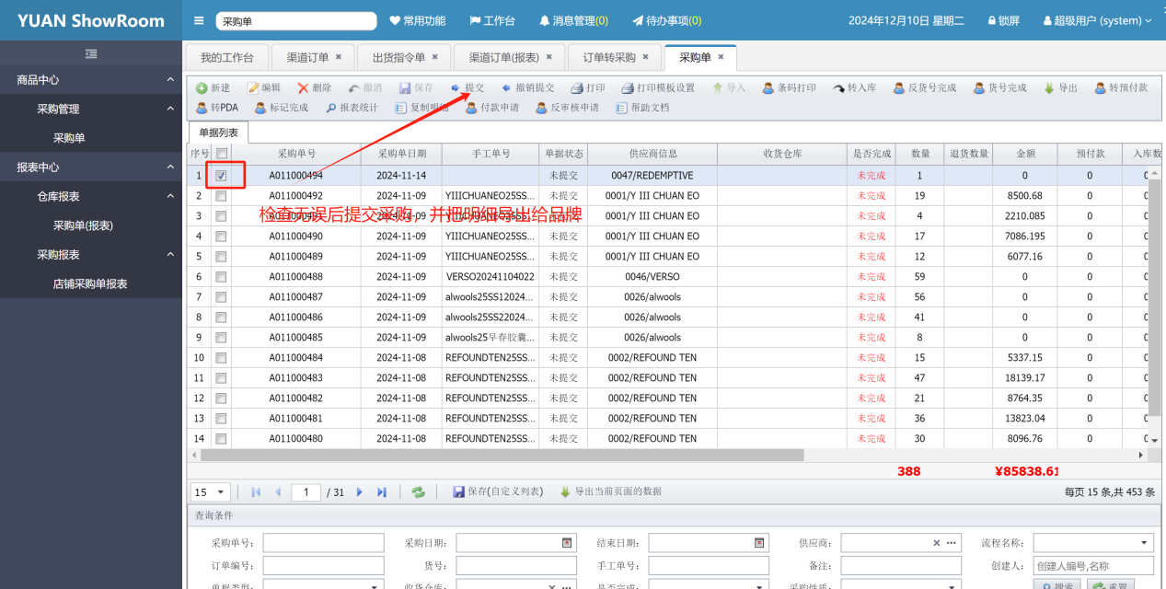Switch to 我的工作台 tab
1166x589 pixels.
click(226, 57)
